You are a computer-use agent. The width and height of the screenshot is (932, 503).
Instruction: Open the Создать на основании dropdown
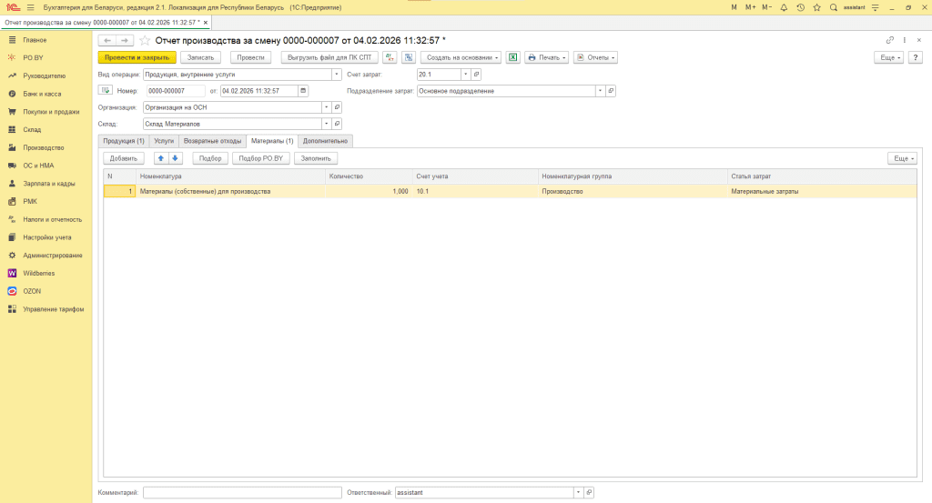(461, 57)
